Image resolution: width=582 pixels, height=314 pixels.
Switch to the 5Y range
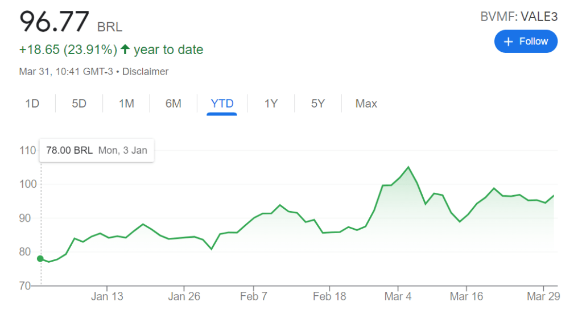(317, 104)
